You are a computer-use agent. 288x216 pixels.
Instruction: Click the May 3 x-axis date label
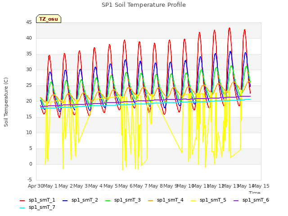pos(81,186)
